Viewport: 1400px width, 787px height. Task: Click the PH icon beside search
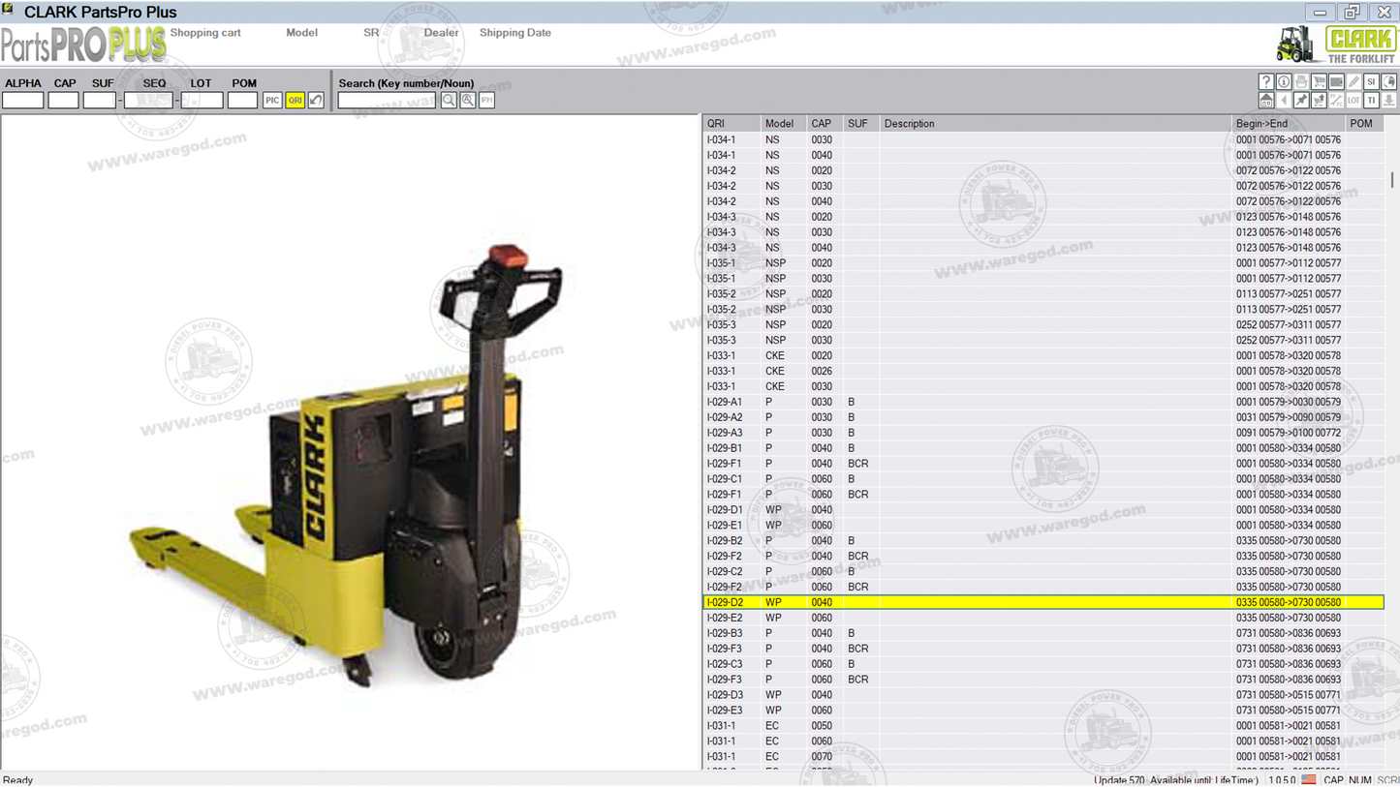click(486, 100)
